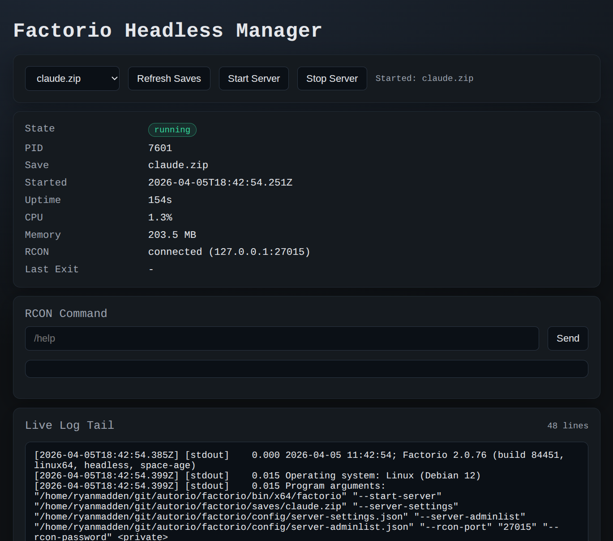Click the Live Log Tail heading
Image resolution: width=613 pixels, height=541 pixels.
tap(69, 425)
